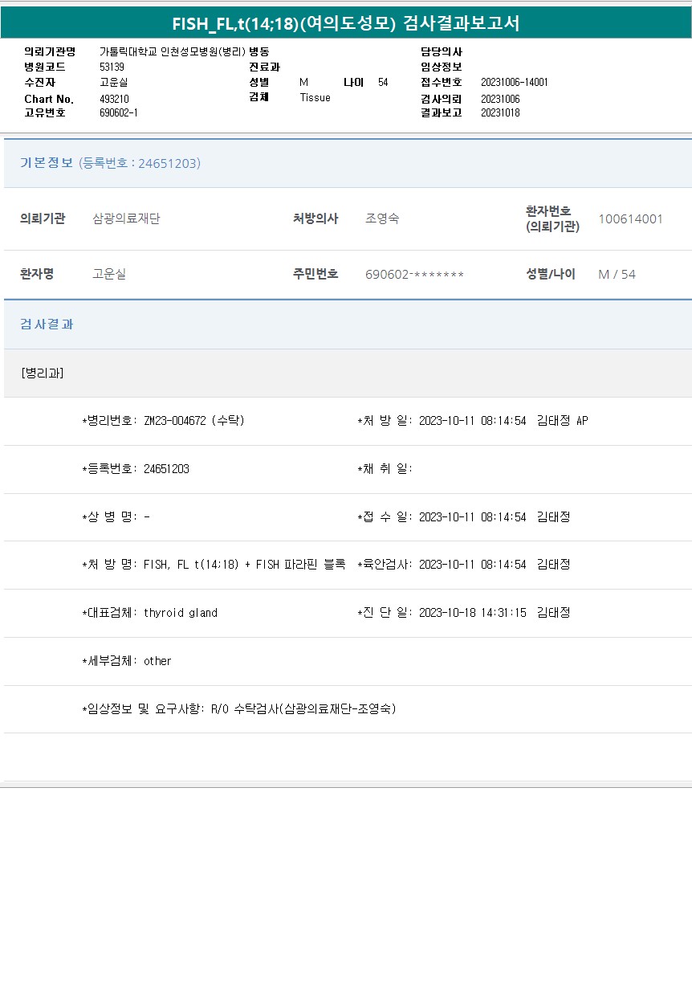Click the 검사결과 section heading

[x=47, y=325]
